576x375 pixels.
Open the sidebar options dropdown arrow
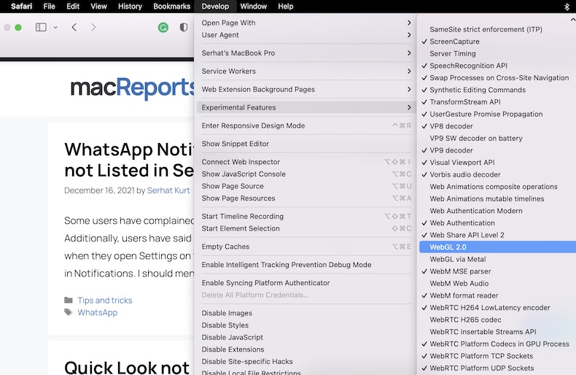(x=55, y=27)
